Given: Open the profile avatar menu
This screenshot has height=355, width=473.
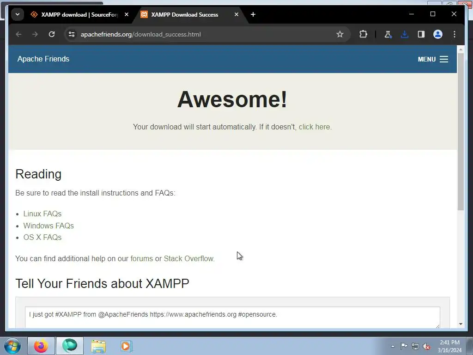Looking at the screenshot, I should click(438, 34).
